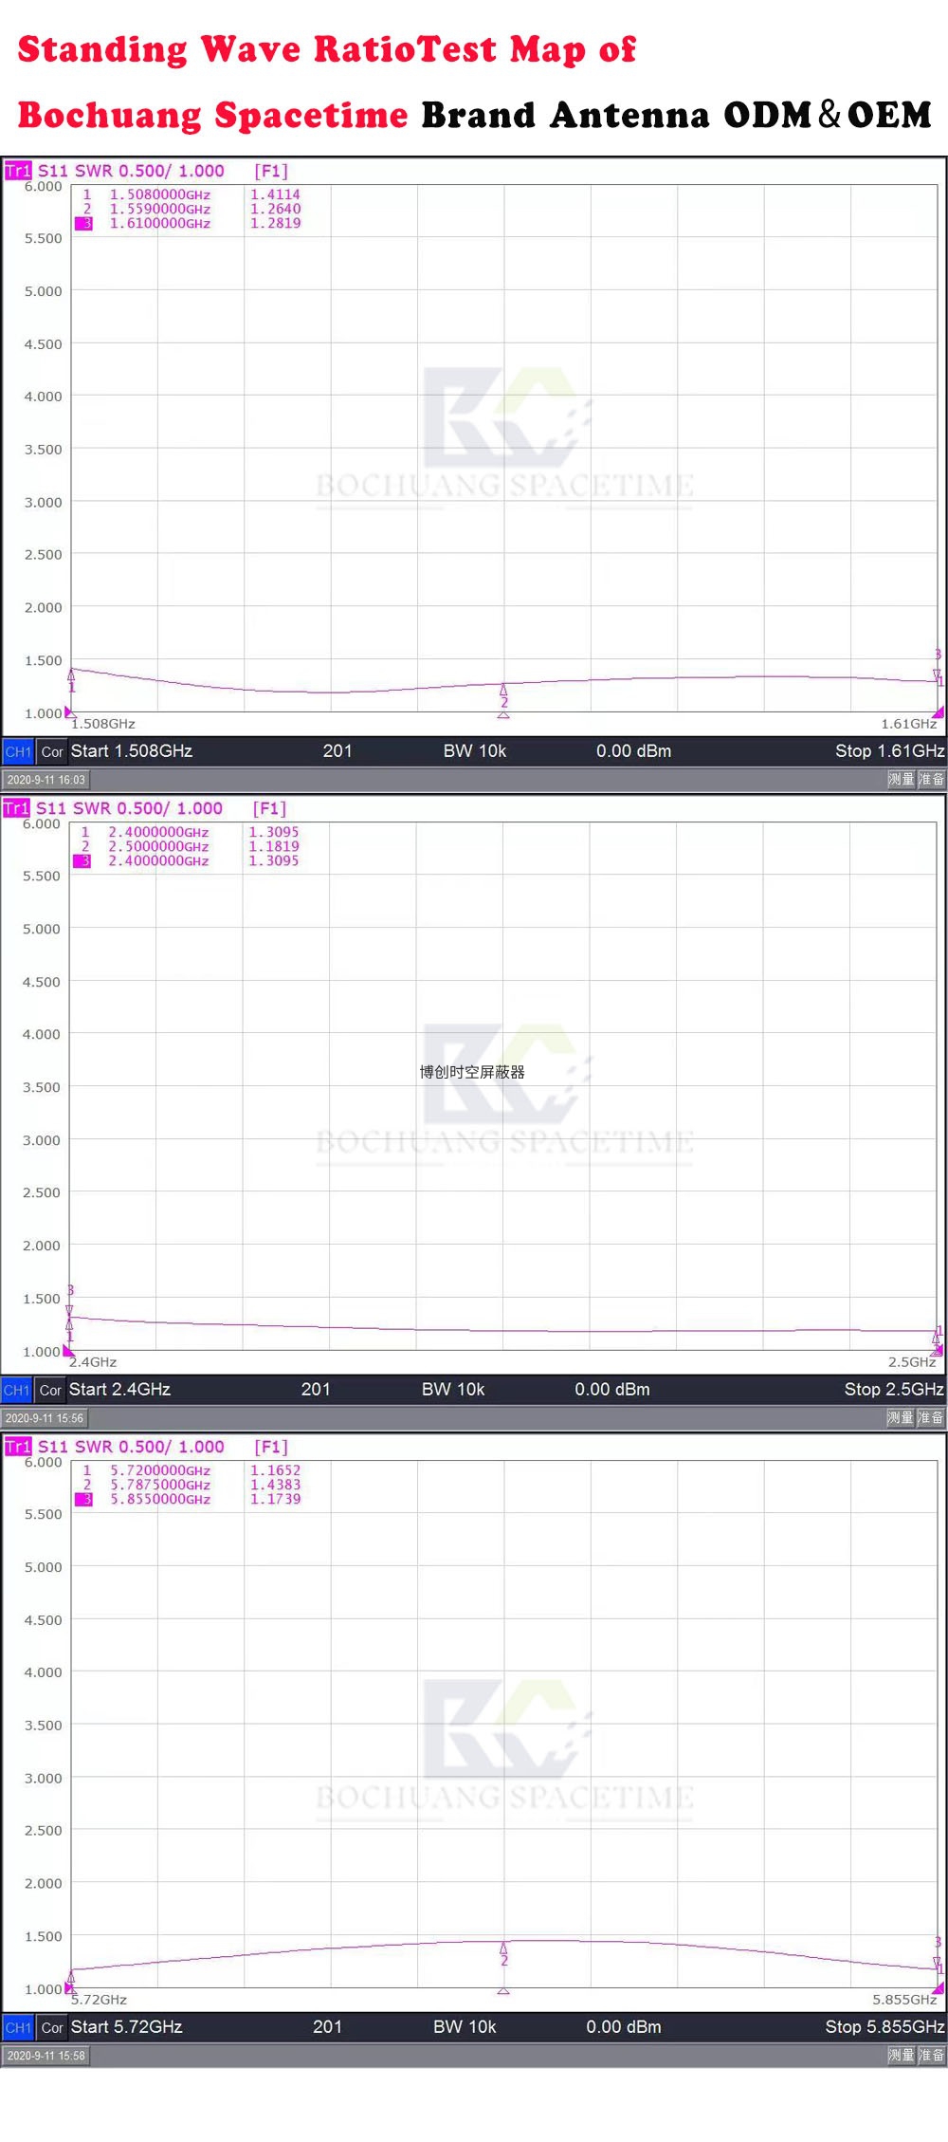Click the 2020-9-11 15:56 timestamp
This screenshot has height=2142, width=948.
point(45,1419)
